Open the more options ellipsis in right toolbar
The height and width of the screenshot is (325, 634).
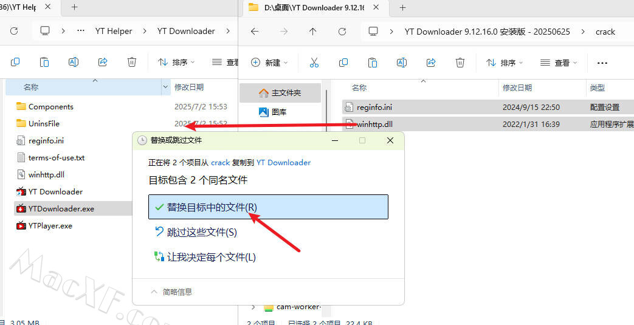pyautogui.click(x=602, y=63)
